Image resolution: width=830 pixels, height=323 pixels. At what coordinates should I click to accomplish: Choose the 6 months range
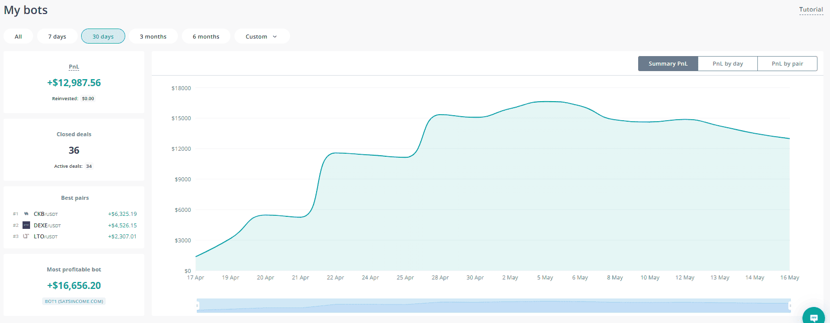(x=206, y=37)
